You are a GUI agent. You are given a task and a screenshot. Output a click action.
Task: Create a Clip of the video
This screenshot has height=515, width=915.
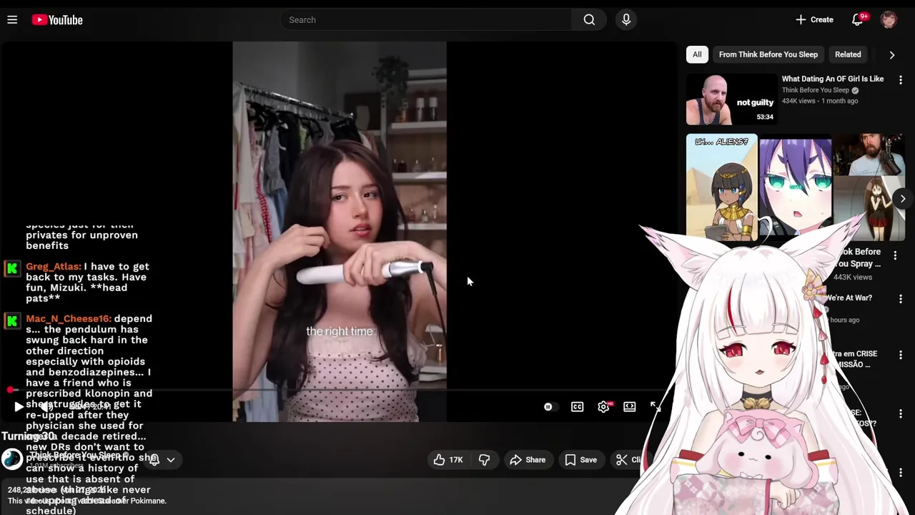628,460
